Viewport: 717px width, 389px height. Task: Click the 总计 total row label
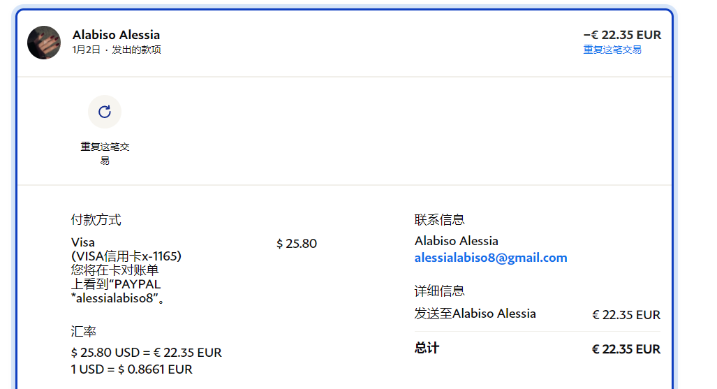tap(427, 348)
